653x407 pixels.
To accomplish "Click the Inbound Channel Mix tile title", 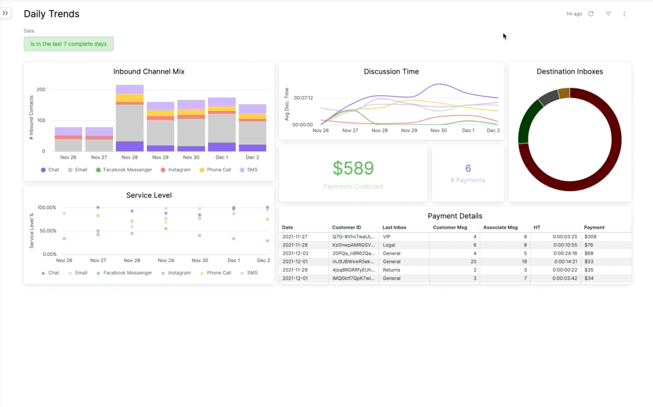I will pyautogui.click(x=149, y=71).
